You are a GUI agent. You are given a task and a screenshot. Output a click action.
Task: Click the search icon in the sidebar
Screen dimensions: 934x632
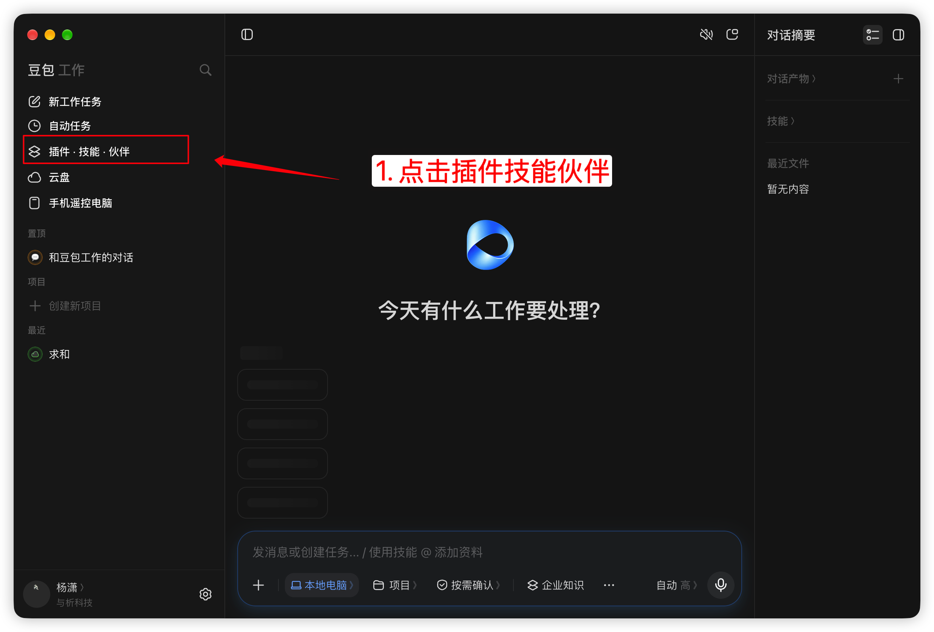206,70
